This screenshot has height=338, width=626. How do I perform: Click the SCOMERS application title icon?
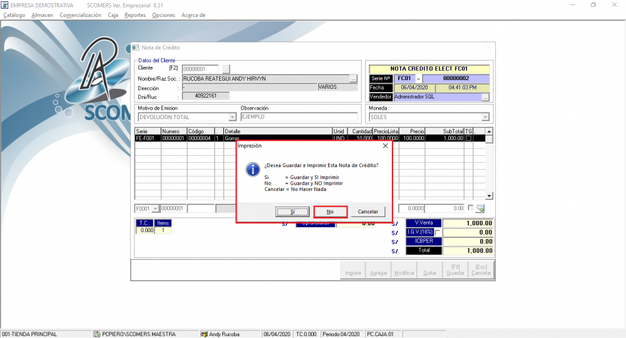pyautogui.click(x=4, y=5)
